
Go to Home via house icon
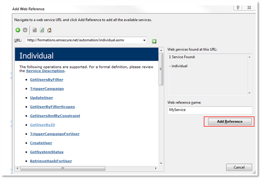(x=49, y=30)
